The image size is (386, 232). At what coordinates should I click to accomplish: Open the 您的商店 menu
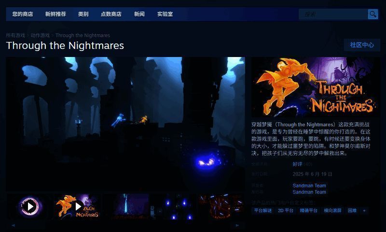23,14
